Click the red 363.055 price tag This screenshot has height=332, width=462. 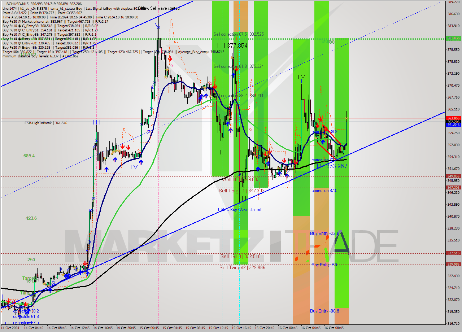pyautogui.click(x=453, y=118)
